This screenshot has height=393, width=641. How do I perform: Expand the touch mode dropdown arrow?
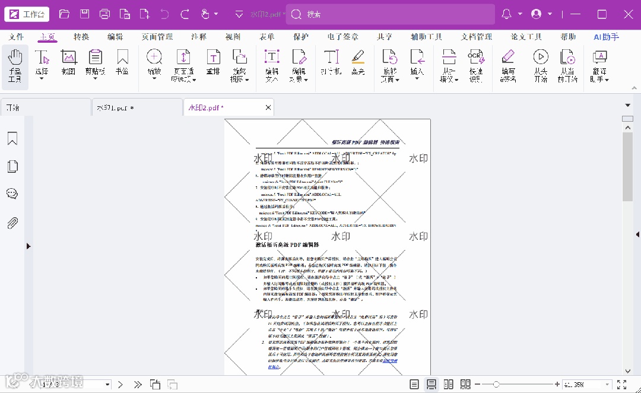click(216, 14)
